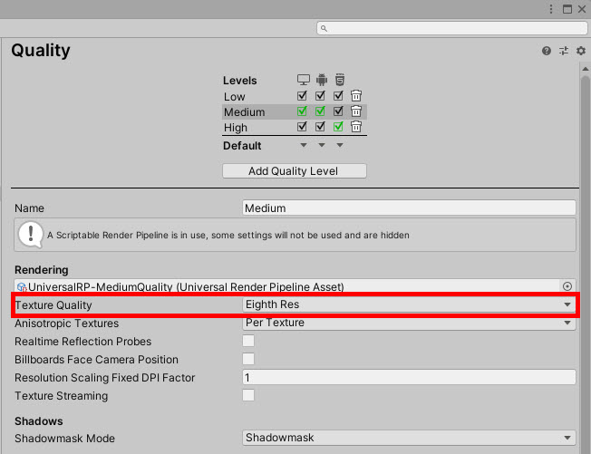Click the search magnifier icon
The image size is (591, 454).
coord(324,28)
